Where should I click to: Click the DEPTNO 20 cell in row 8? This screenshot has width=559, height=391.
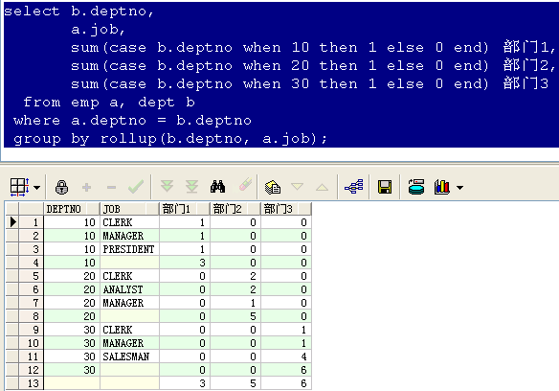[x=72, y=316]
